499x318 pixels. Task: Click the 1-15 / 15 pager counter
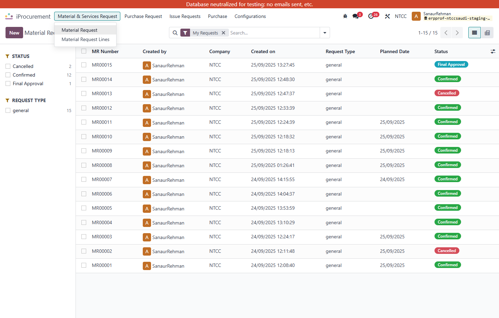428,33
